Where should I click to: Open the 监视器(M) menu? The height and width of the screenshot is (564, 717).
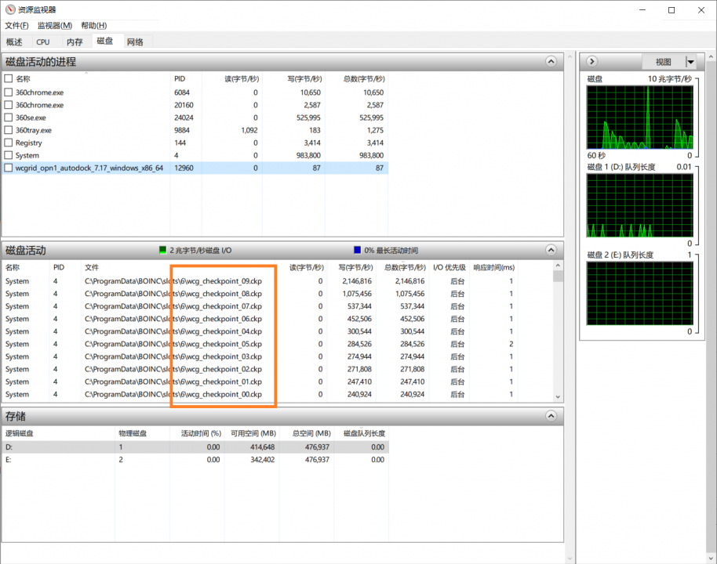tap(55, 26)
